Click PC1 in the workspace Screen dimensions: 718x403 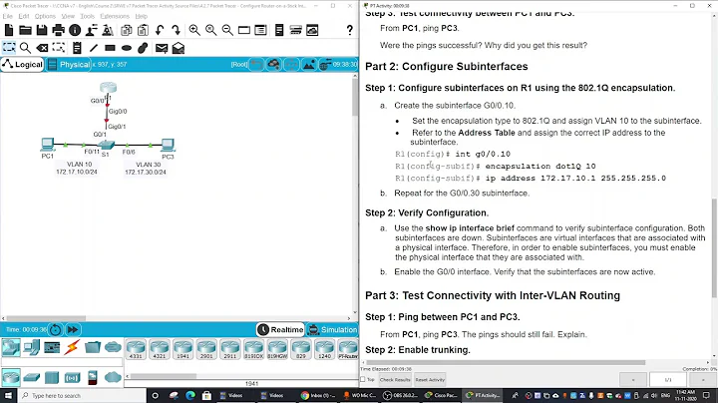tap(47, 145)
